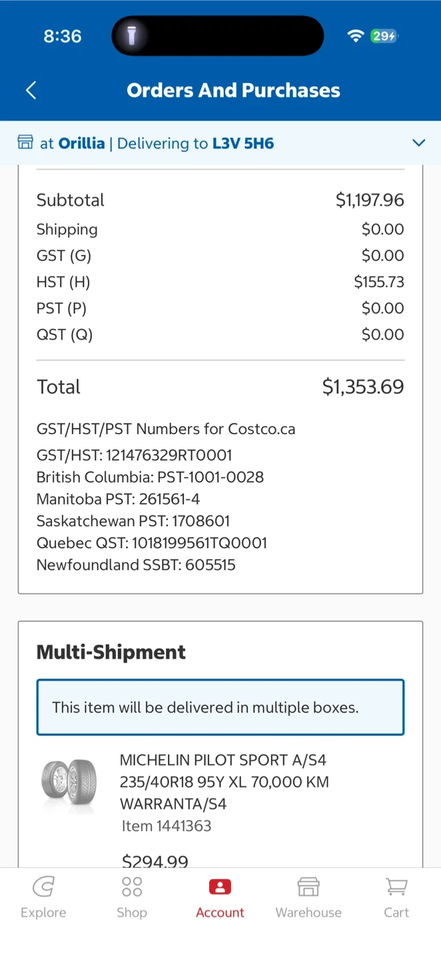
Task: Tap the 8:36 clock in status bar
Action: (x=63, y=36)
